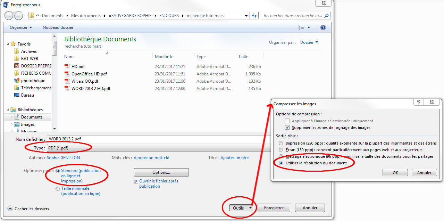Viewport: 444px width, 221px height.
Task: Uncheck Supprimer les zones de rognage
Action: pyautogui.click(x=287, y=128)
